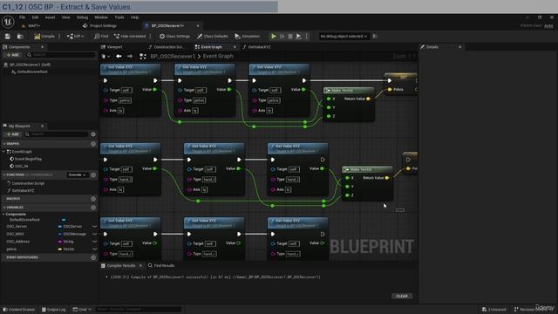
Task: Switch to the Construction Script tab
Action: point(167,47)
